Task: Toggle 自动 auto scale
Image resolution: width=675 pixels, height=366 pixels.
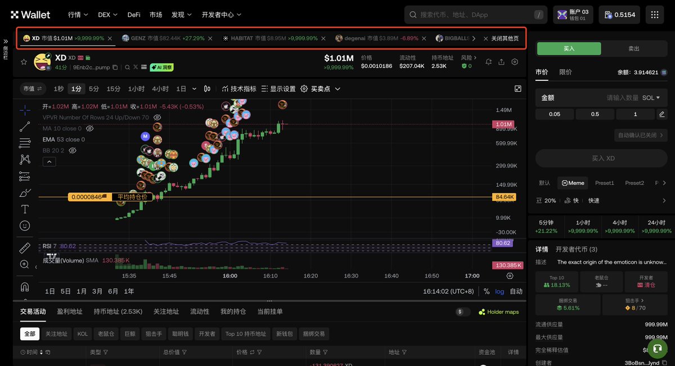Action: (516, 292)
